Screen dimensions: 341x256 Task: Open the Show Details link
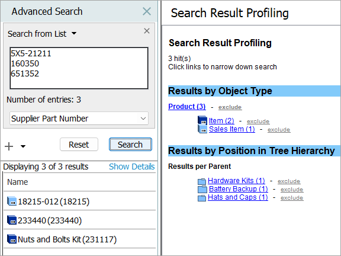click(132, 167)
